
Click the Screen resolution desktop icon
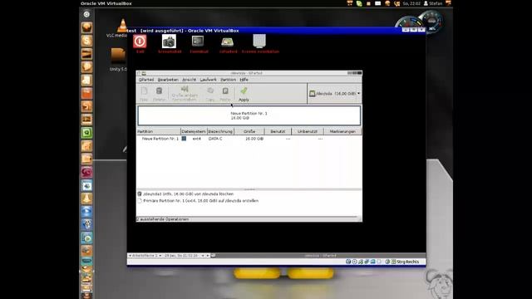click(x=260, y=44)
